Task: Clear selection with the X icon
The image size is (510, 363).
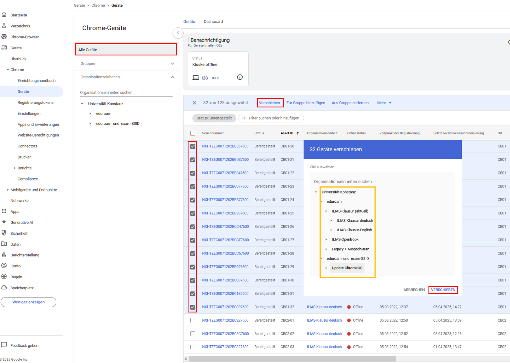Action: point(195,103)
